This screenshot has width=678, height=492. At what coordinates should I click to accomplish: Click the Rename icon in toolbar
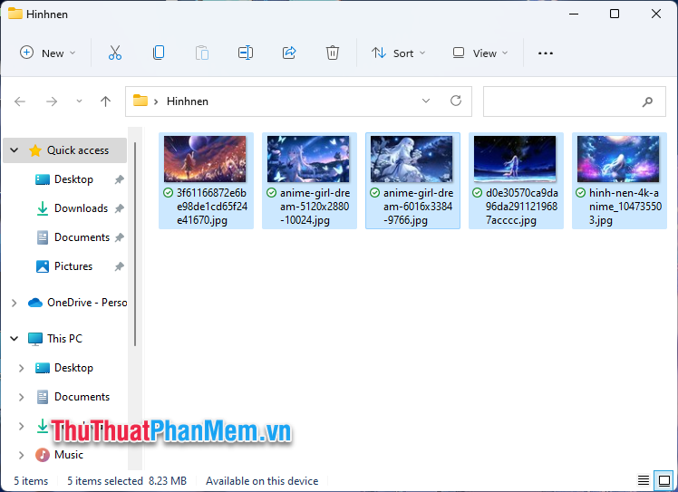tap(246, 53)
